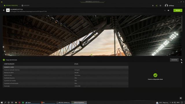Viewport: 185px width, 104px height.
Task: Switch to PÁGINA PRINCIPAL tab
Action: click(x=11, y=5)
